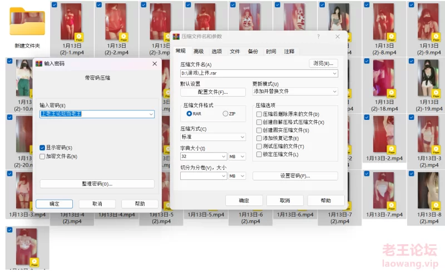The height and width of the screenshot is (272, 445).
Task: Click the 设置密码 button
Action: [x=295, y=176]
